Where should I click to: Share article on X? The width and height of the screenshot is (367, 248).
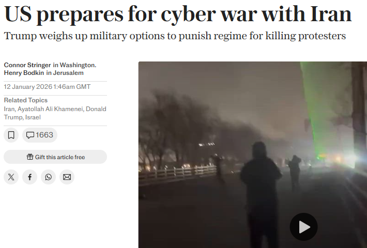coord(11,177)
